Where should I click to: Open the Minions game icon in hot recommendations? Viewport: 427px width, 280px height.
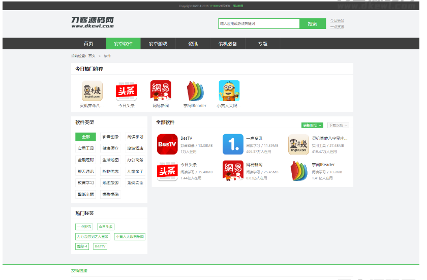click(x=229, y=91)
